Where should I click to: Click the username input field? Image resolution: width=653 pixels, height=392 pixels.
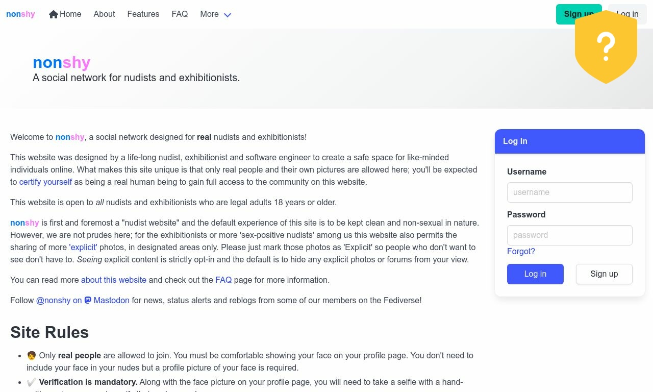[569, 192]
